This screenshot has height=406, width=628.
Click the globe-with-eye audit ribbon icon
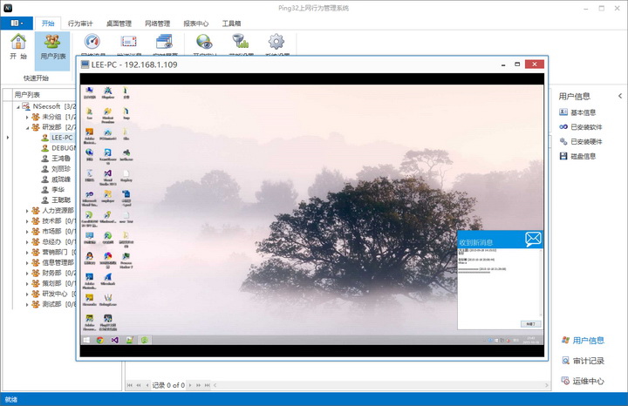tap(204, 42)
